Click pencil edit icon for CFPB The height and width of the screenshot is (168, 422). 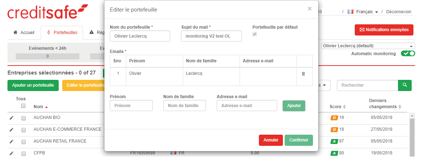(11, 153)
